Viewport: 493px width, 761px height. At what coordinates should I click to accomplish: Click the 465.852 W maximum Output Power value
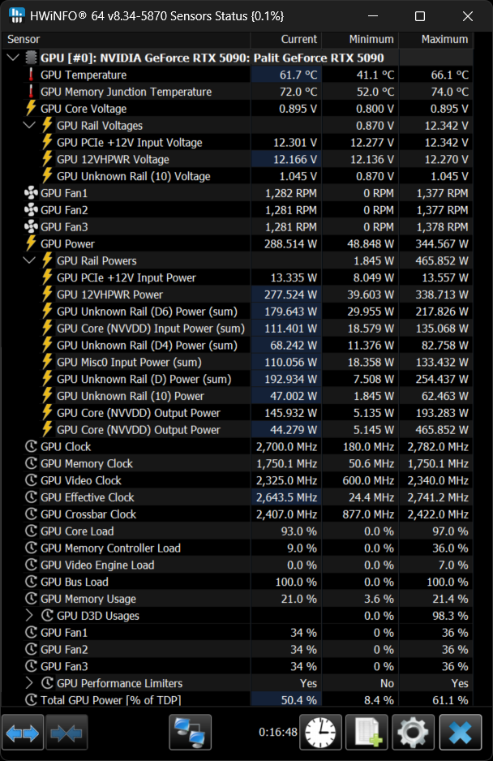click(442, 429)
